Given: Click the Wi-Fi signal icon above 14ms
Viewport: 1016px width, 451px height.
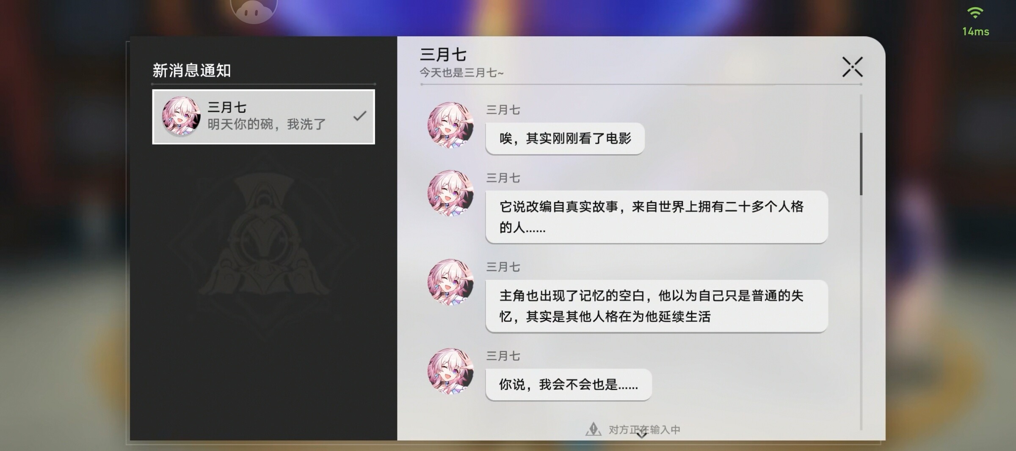Looking at the screenshot, I should tap(975, 13).
